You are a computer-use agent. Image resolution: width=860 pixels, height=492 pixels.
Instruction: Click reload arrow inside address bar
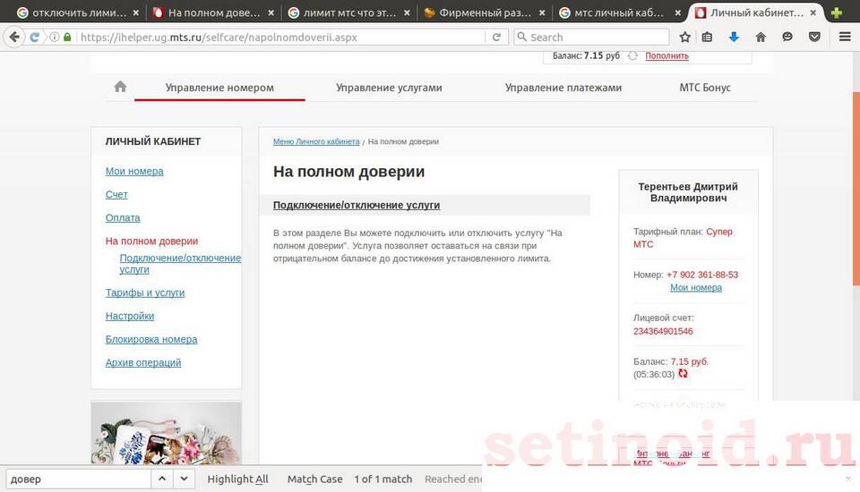click(x=496, y=37)
